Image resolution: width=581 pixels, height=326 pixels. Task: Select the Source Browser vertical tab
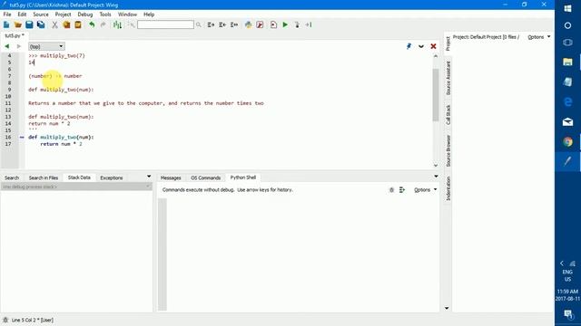(448, 150)
